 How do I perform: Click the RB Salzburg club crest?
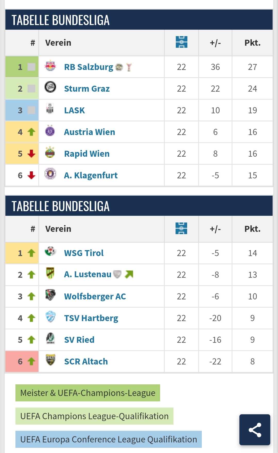pyautogui.click(x=50, y=66)
